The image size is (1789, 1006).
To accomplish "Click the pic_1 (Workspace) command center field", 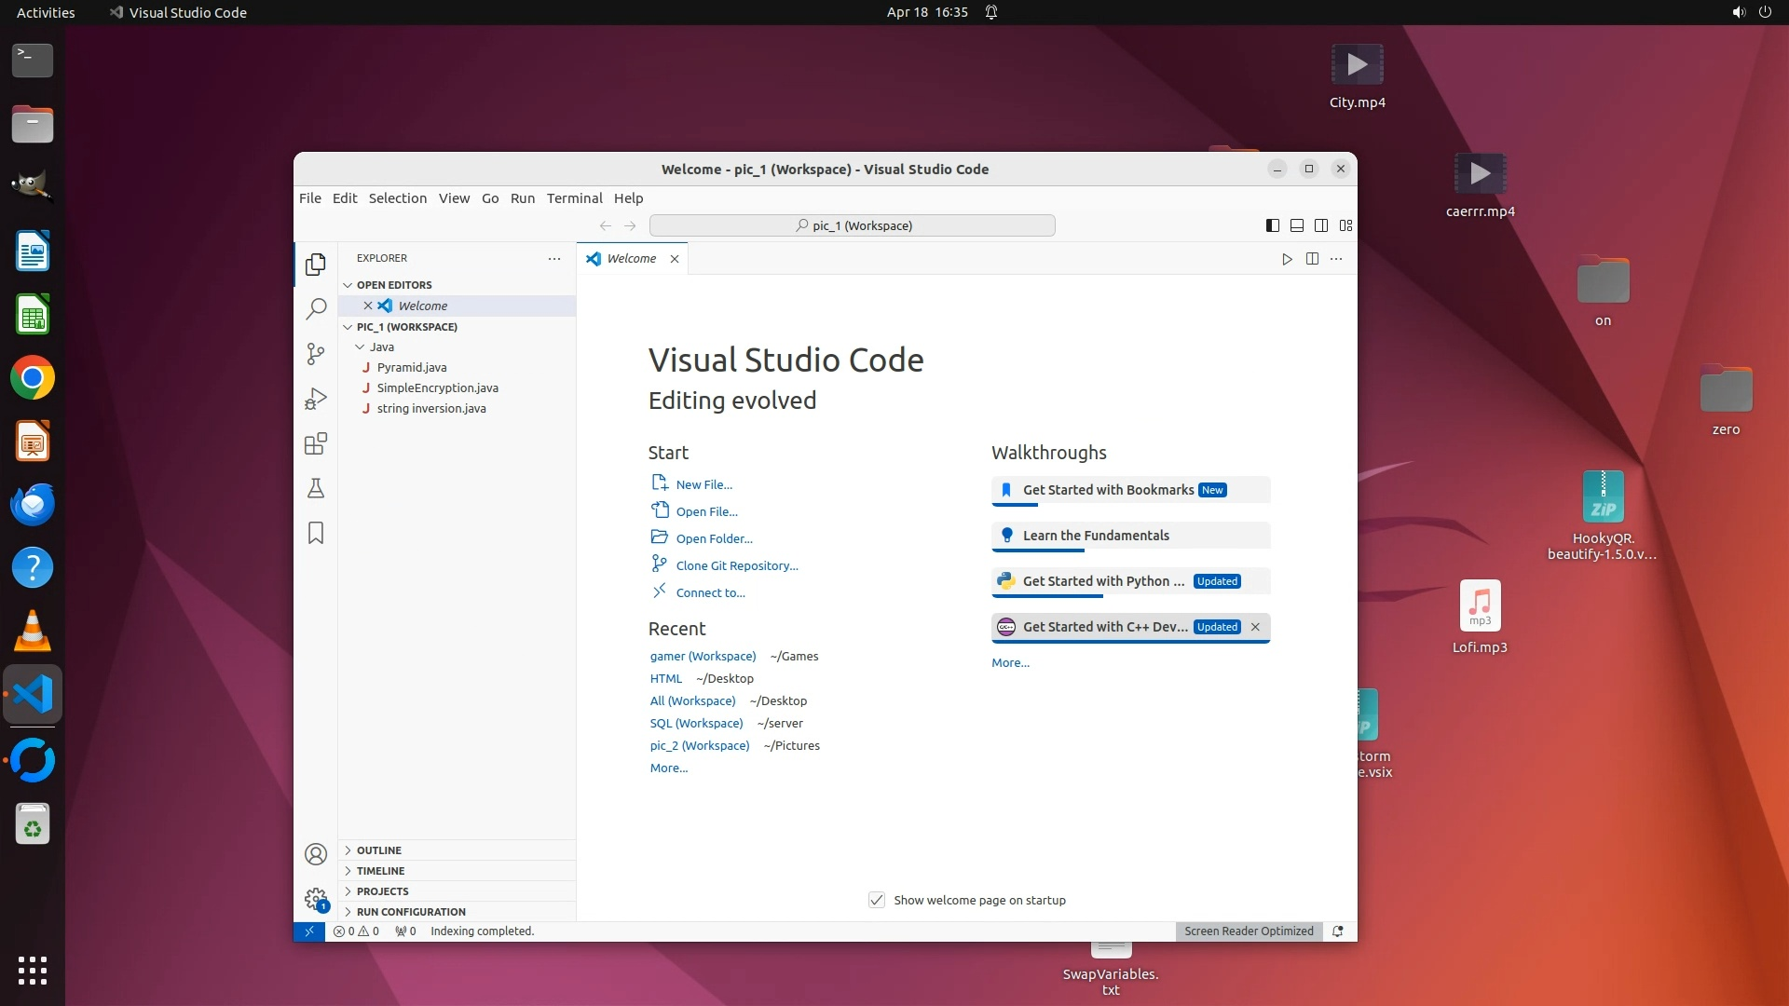I will (852, 225).
